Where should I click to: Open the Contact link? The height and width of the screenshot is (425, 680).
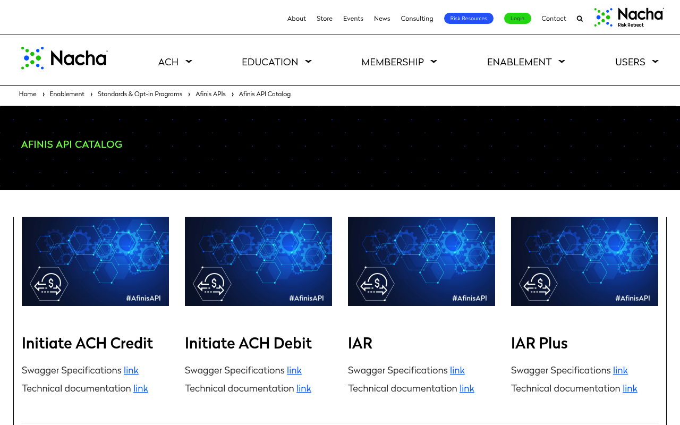554,19
